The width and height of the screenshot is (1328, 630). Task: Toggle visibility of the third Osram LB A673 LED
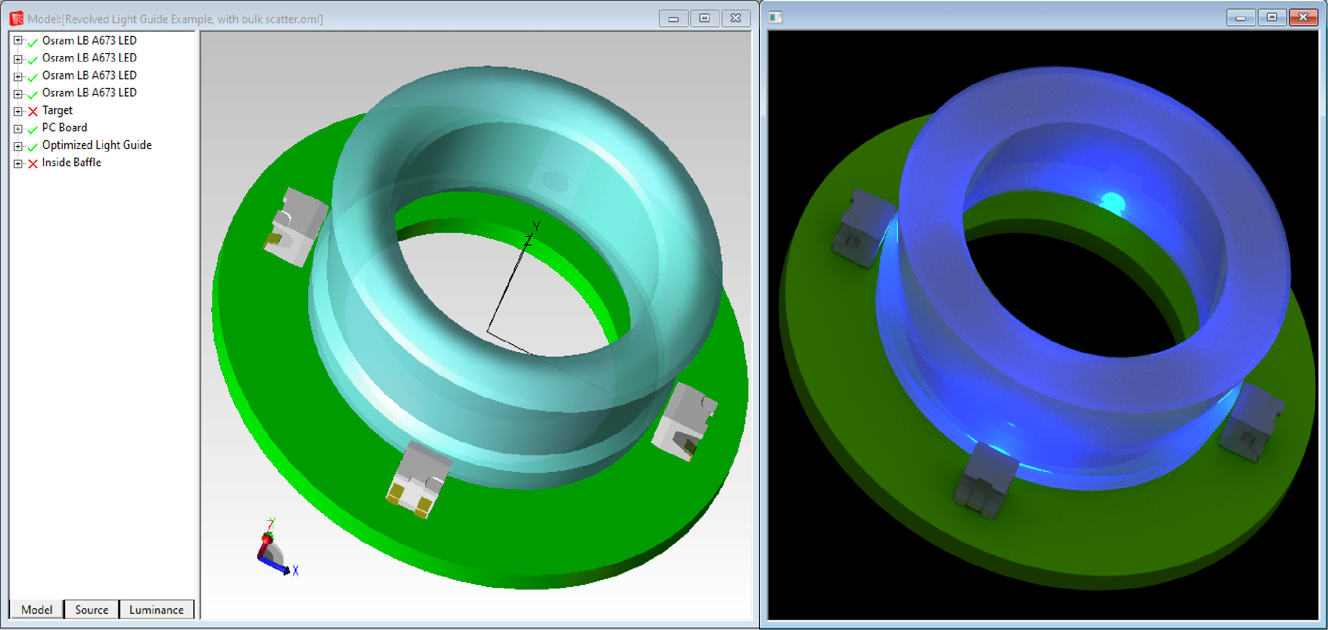[32, 76]
